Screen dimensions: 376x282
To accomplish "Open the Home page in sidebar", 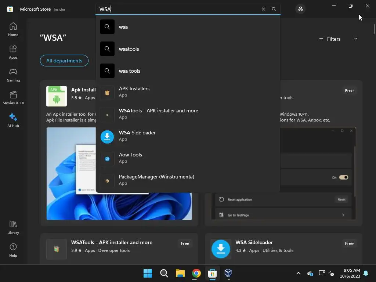I will [13, 29].
